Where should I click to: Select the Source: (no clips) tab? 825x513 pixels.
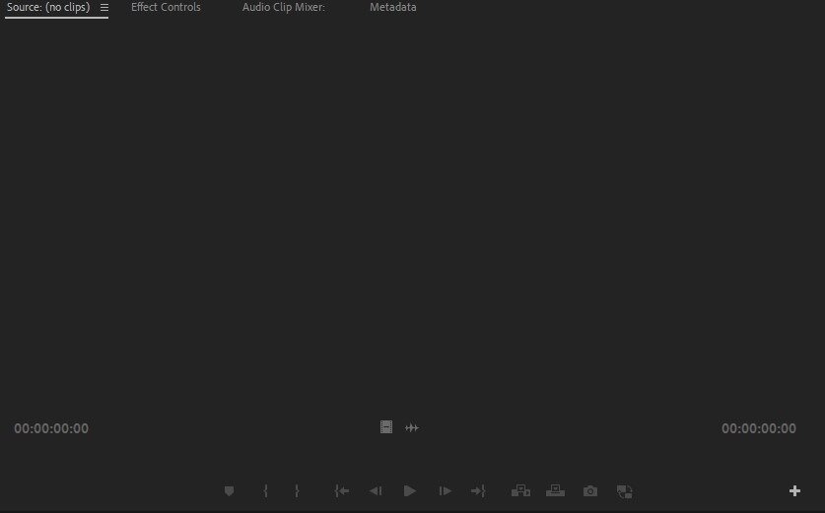(48, 7)
